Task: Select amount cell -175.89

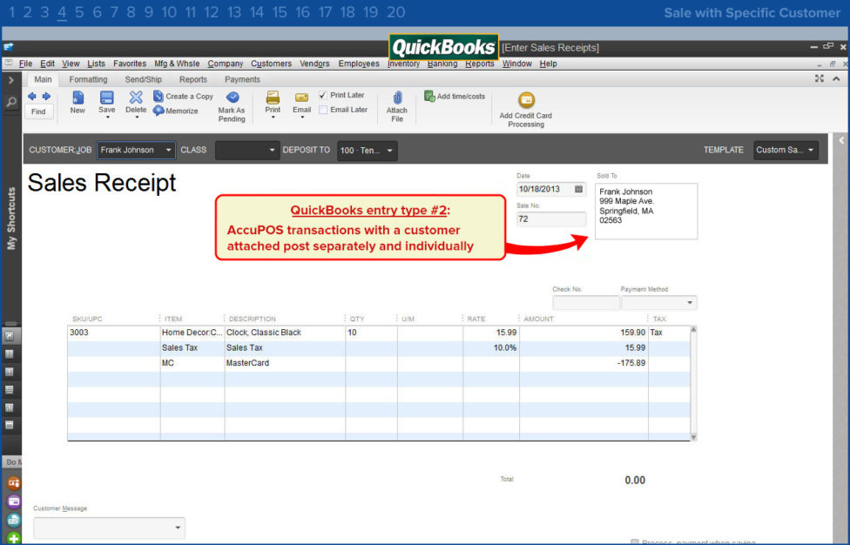Action: [x=584, y=363]
